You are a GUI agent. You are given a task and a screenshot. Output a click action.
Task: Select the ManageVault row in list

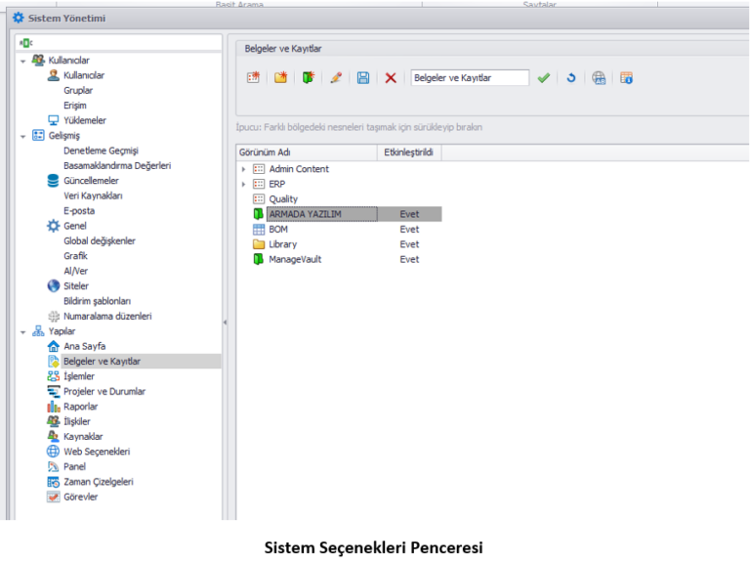coord(295,259)
